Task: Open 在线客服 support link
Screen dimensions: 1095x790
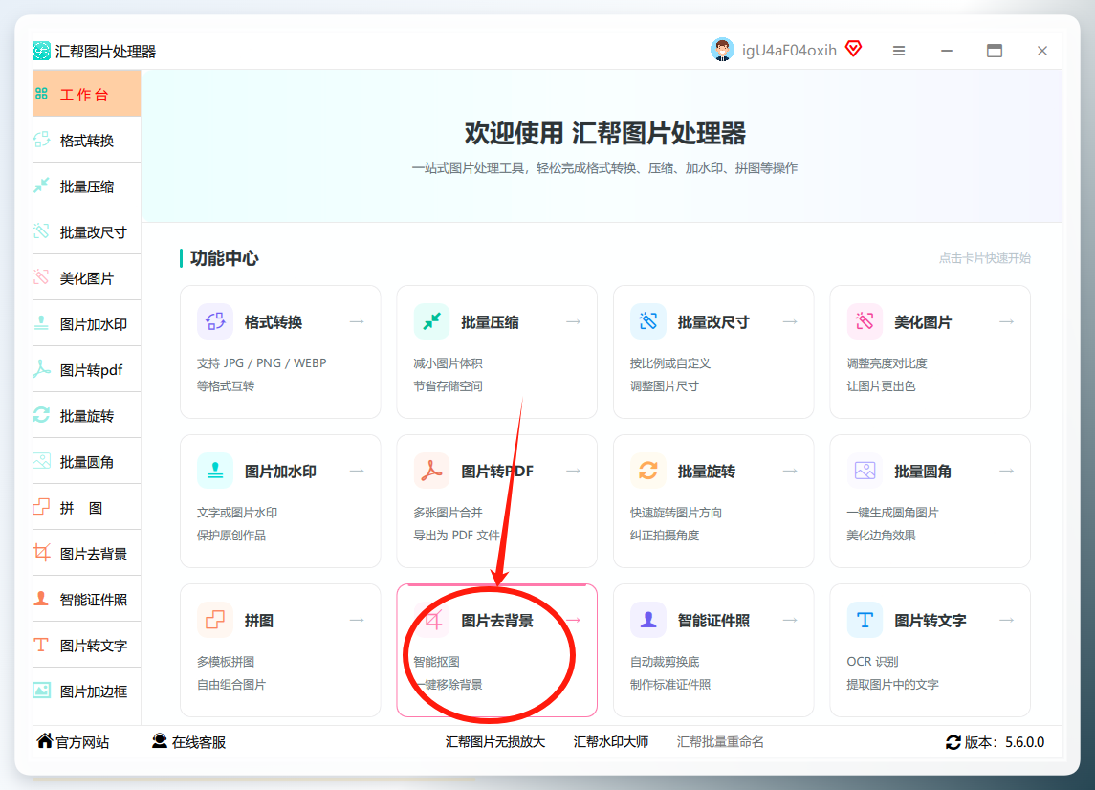Action: [x=188, y=742]
